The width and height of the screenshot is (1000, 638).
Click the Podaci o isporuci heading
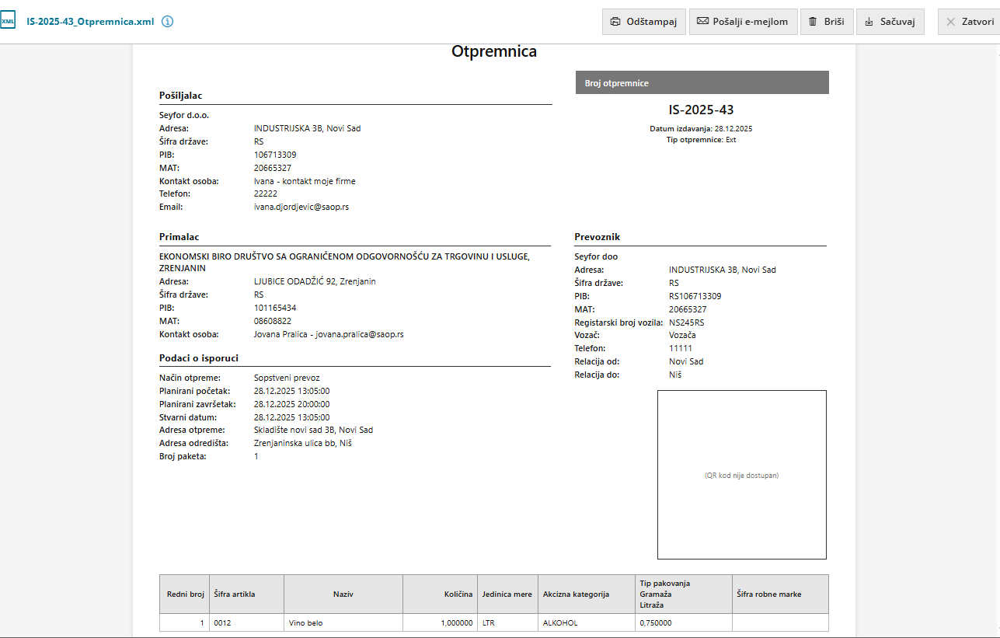coord(199,358)
